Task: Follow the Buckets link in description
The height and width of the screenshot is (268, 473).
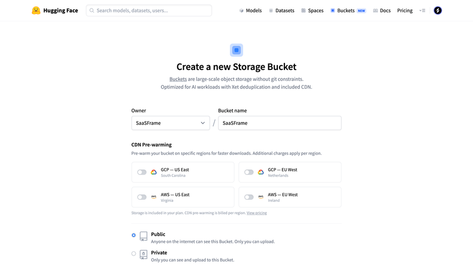Action: coord(178,79)
